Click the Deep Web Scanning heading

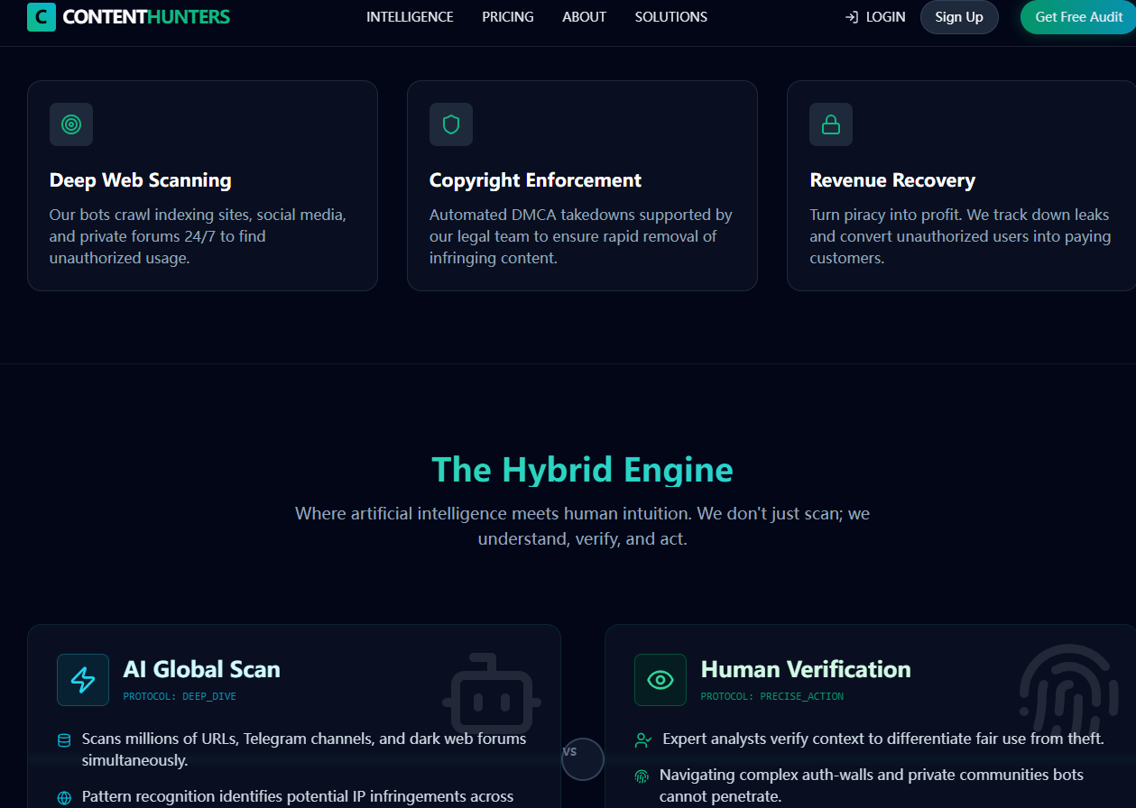141,180
